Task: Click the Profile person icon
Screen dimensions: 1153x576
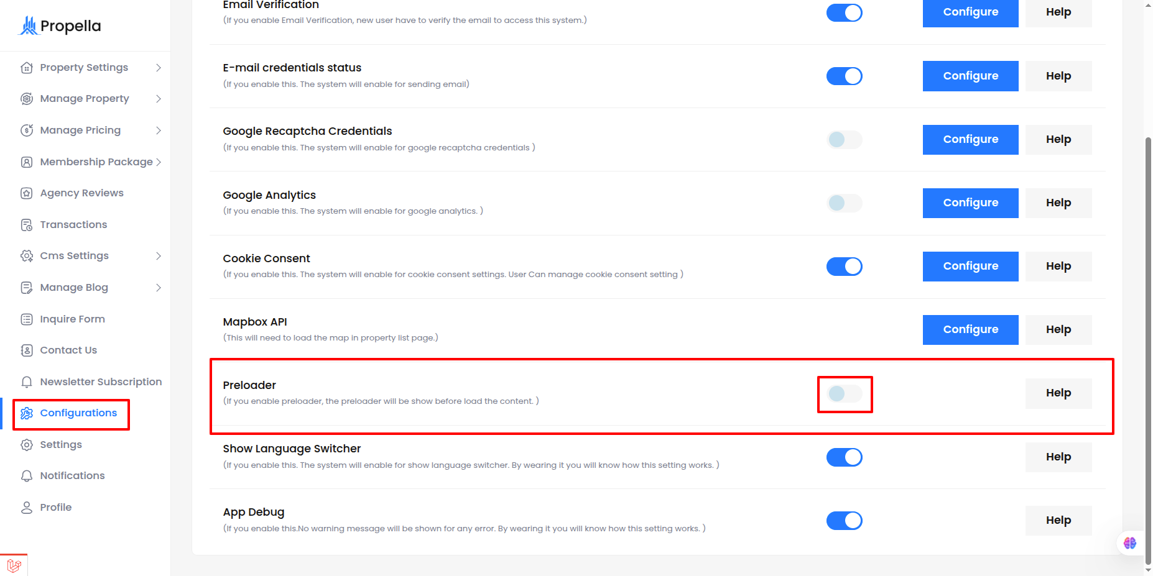Action: 27,508
